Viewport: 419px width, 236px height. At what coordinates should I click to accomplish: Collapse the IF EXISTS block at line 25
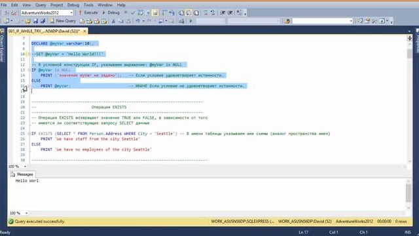(x=29, y=134)
